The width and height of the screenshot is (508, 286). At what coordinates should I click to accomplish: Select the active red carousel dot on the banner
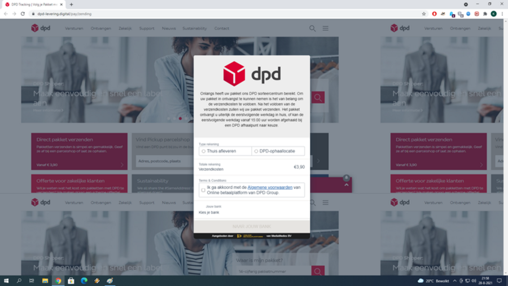(180, 118)
